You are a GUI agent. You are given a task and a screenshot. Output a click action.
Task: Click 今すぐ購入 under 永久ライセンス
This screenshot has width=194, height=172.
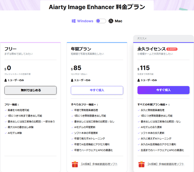click(x=164, y=90)
